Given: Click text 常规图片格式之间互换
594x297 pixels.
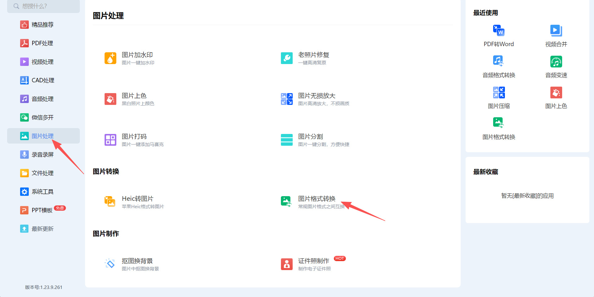Looking at the screenshot, I should (321, 207).
